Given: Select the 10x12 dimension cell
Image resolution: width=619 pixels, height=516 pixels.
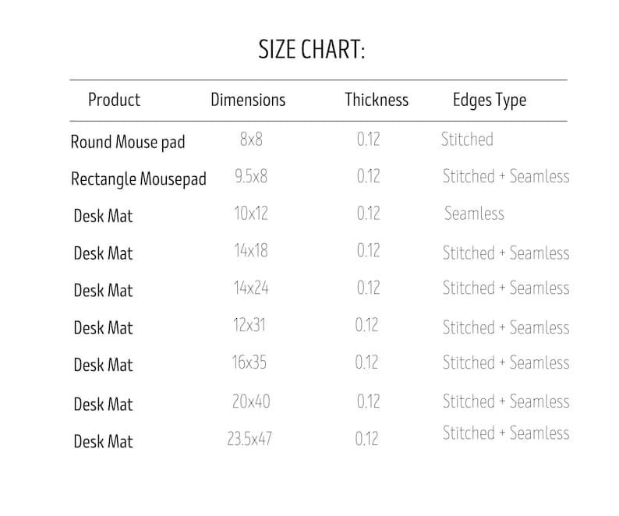Looking at the screenshot, I should click(251, 214).
